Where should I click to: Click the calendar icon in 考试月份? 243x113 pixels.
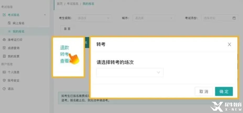coord(234,18)
